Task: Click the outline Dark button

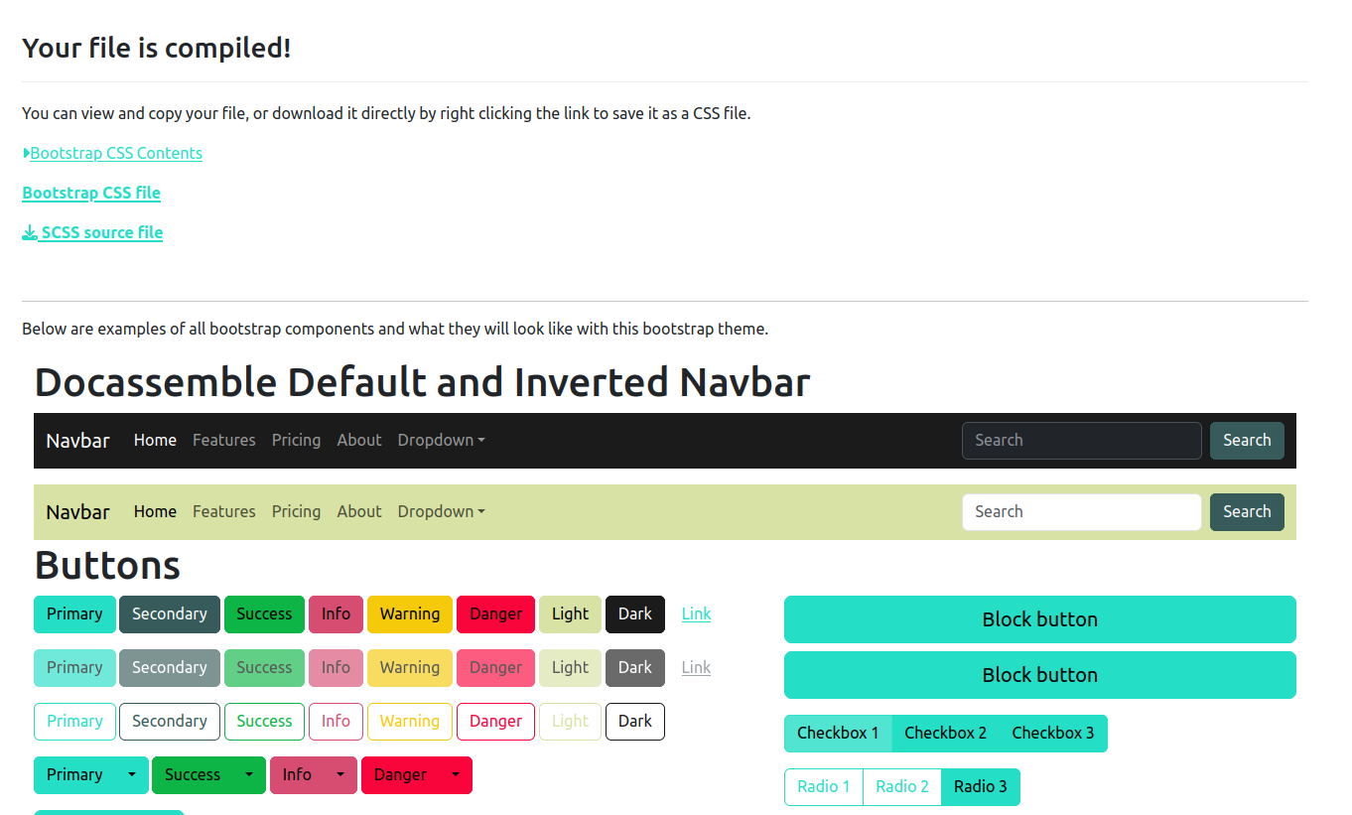Action: (x=635, y=722)
